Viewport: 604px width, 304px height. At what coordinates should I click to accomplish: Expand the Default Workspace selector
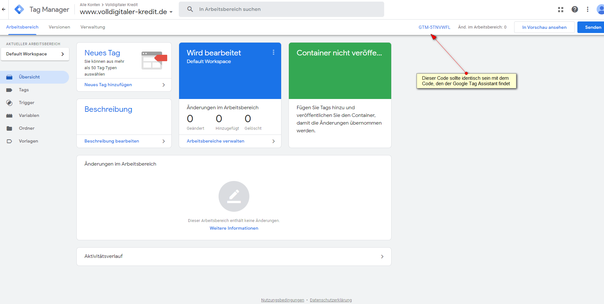(35, 54)
